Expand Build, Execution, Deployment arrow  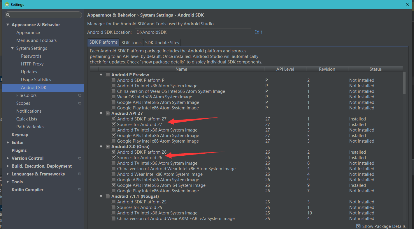8,166
